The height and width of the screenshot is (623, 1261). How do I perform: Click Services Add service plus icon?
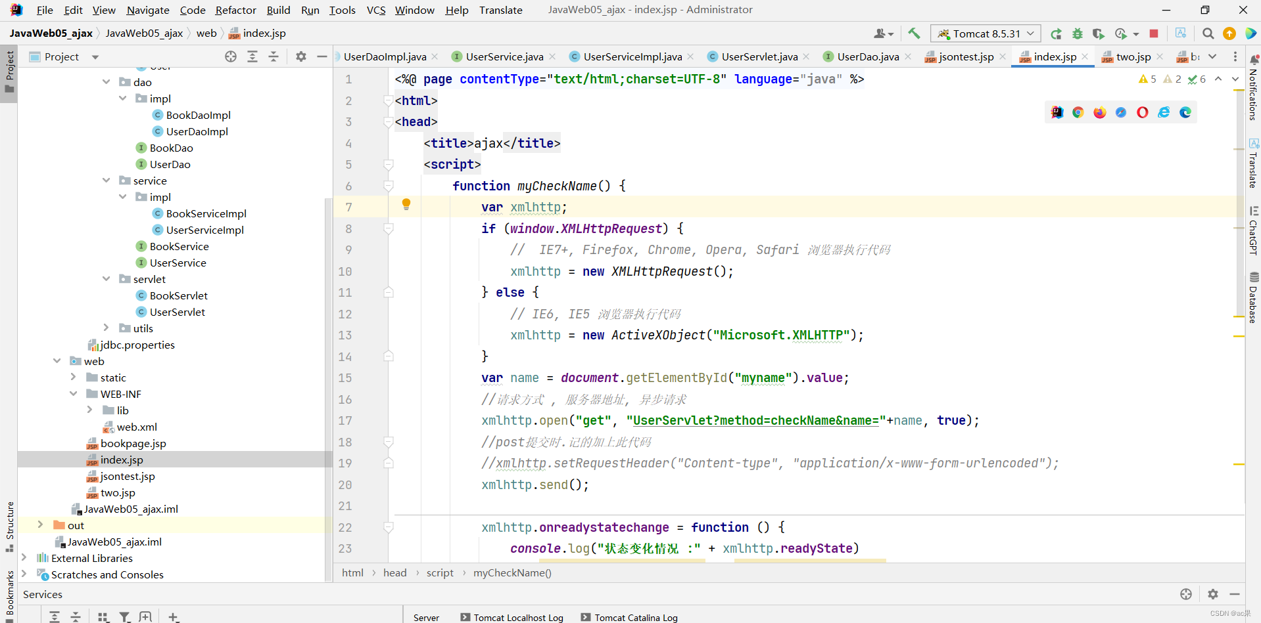174,616
